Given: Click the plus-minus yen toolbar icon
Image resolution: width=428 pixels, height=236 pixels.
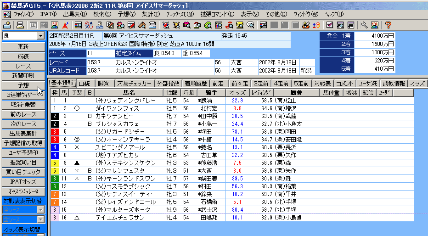Looking at the screenshot, I should coord(317,25).
